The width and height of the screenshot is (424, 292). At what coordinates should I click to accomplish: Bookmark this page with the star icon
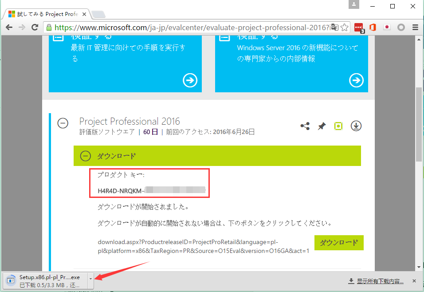344,28
